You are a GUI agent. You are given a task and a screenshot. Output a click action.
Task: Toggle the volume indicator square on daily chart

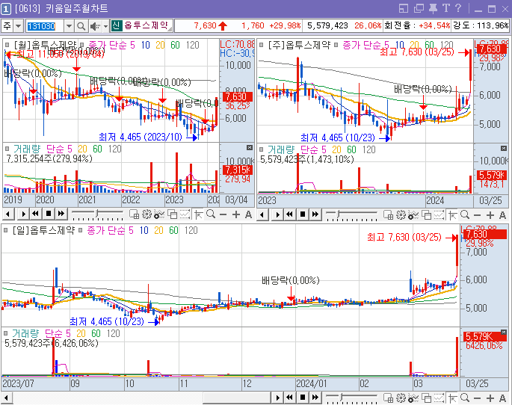[5, 333]
